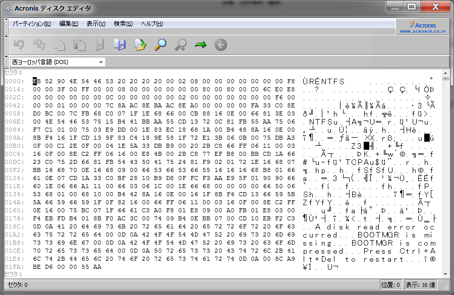Click the Undo toolbar icon
This screenshot has height=295, width=454.
pyautogui.click(x=19, y=45)
